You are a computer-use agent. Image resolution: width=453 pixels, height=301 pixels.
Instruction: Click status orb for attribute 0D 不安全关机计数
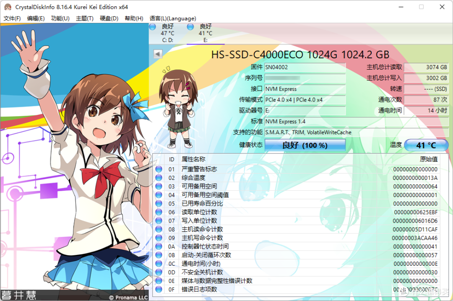[159, 272]
